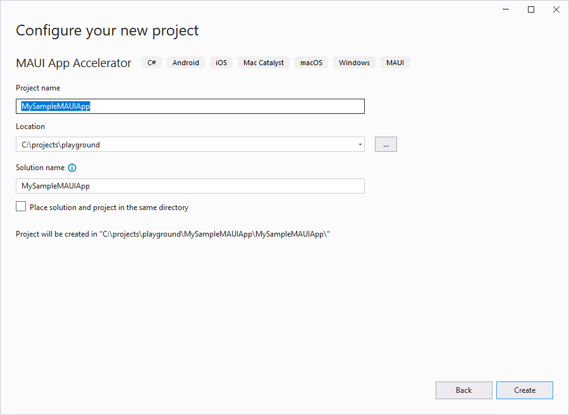Click the browse (...) button for Location

point(386,144)
